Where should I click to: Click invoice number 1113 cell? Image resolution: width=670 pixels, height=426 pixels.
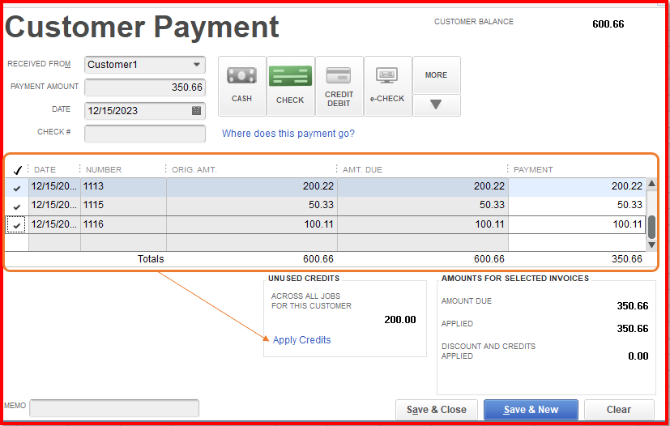(x=123, y=187)
